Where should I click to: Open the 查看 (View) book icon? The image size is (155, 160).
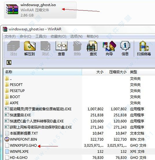tap(61, 49)
